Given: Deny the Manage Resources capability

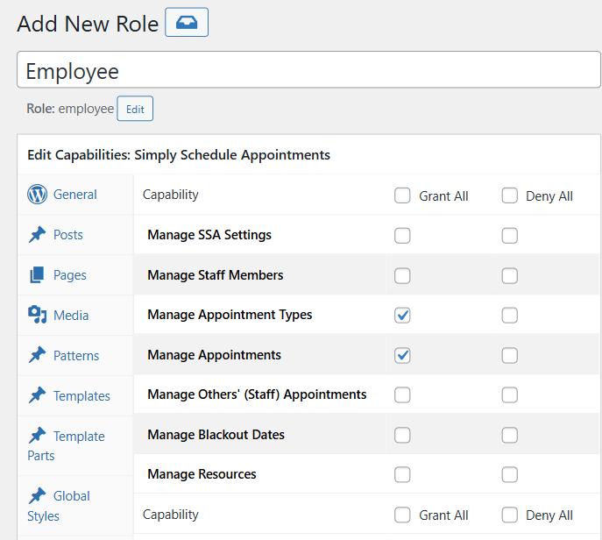Looking at the screenshot, I should (x=509, y=475).
